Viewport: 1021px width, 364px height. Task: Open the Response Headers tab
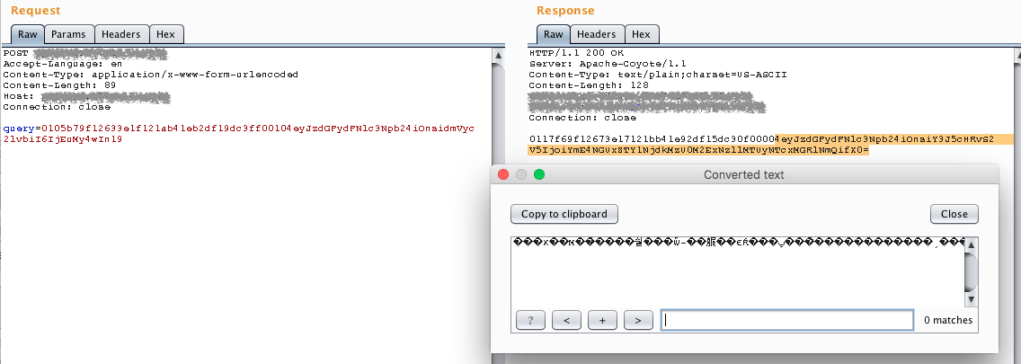point(596,34)
